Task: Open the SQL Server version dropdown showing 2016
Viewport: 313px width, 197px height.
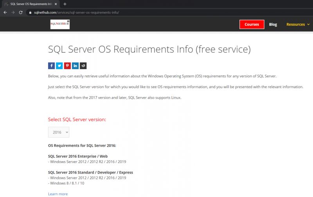Action: [x=59, y=132]
